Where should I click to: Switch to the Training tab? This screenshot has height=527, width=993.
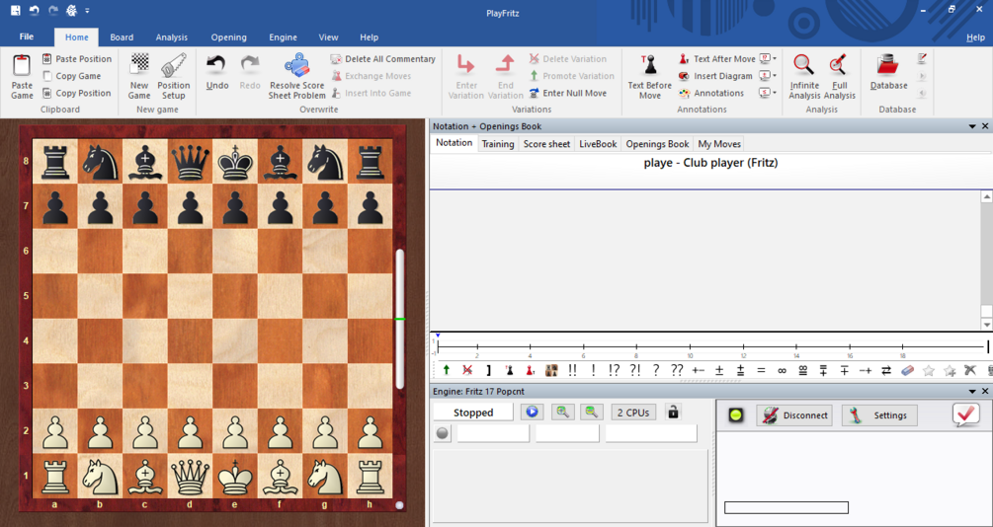coord(498,144)
